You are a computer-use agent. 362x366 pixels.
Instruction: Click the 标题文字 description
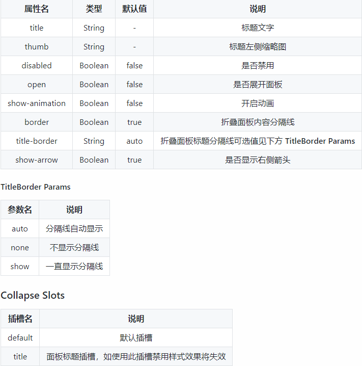[x=258, y=28]
